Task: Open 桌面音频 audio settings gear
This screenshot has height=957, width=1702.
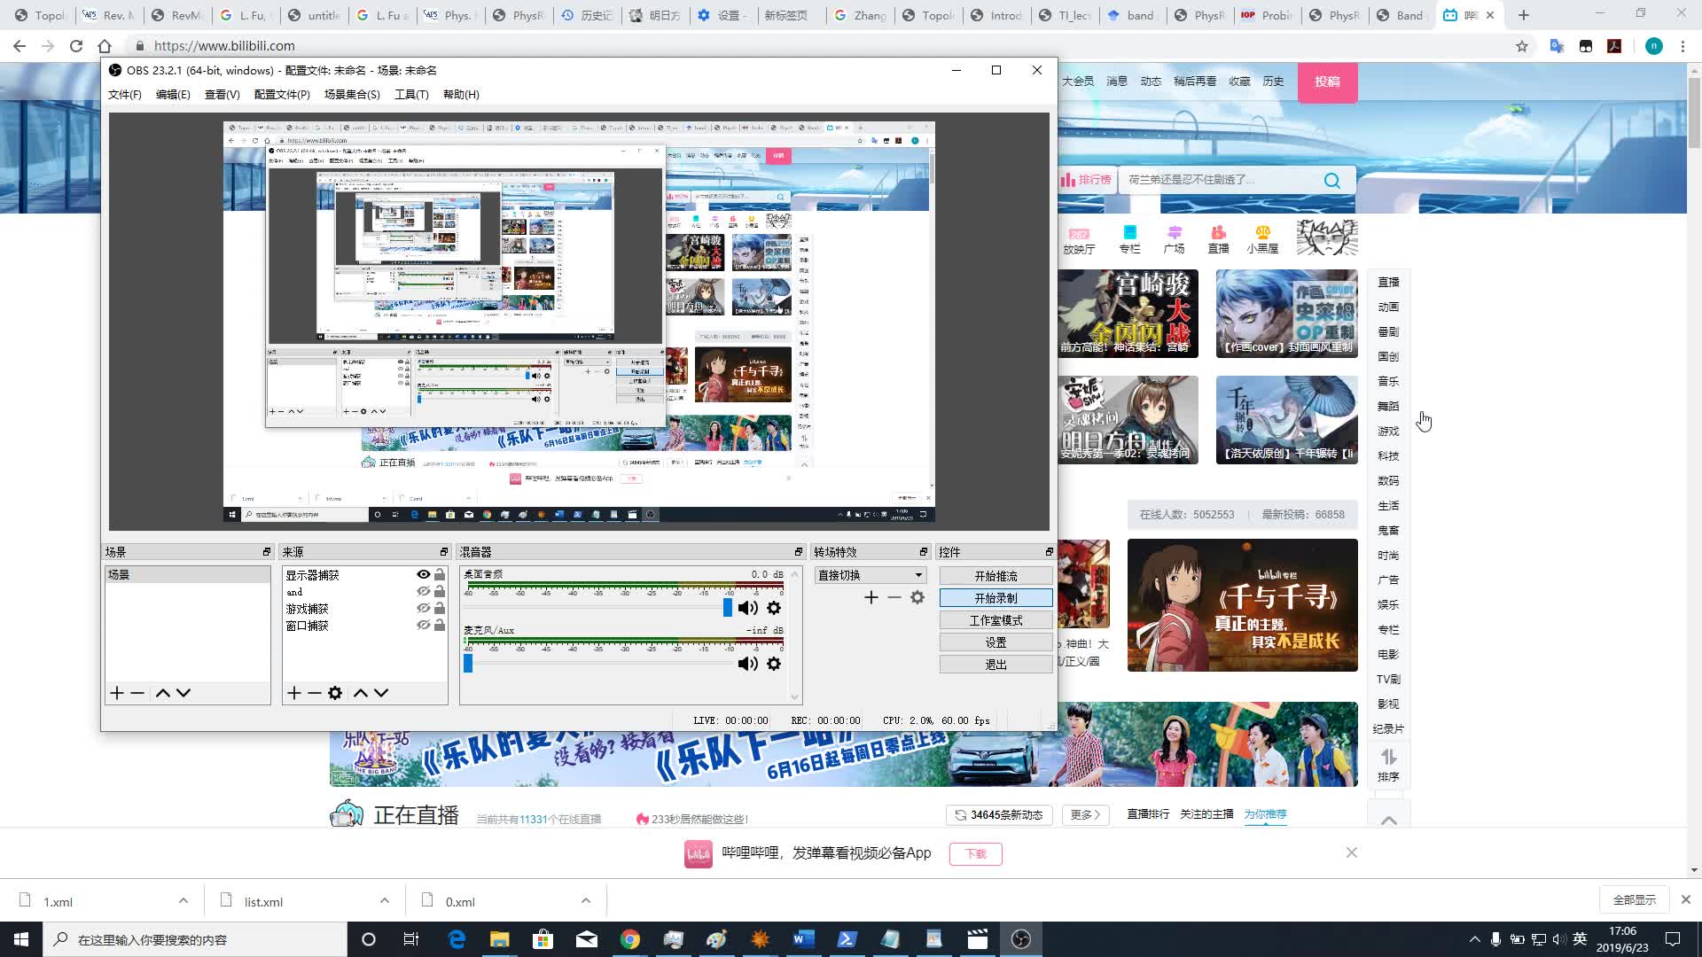Action: coord(774,608)
